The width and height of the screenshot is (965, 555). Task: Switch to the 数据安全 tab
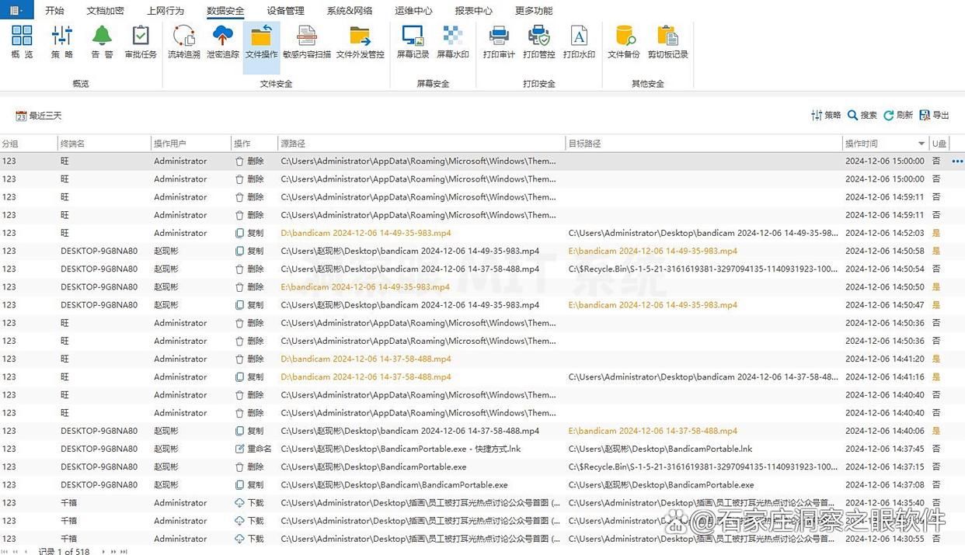point(225,11)
